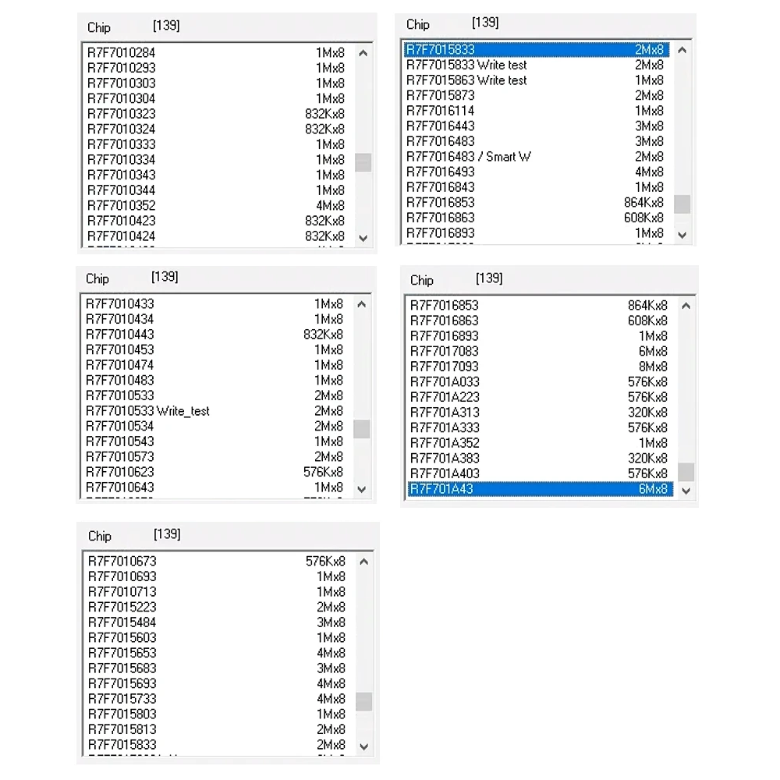Select chip R7F7010284 in the list
The image size is (780, 780).
121,52
